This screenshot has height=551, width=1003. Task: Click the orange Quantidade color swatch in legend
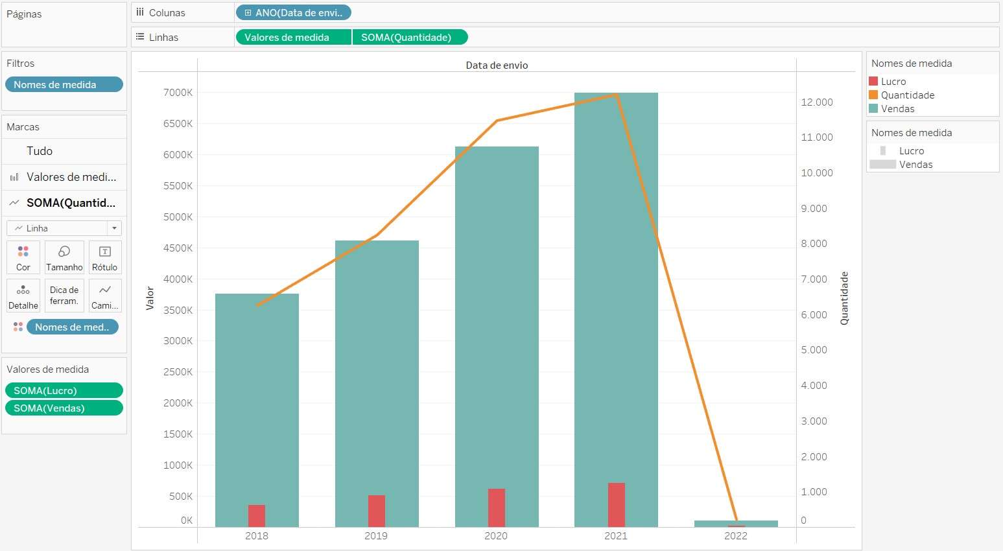pos(873,95)
